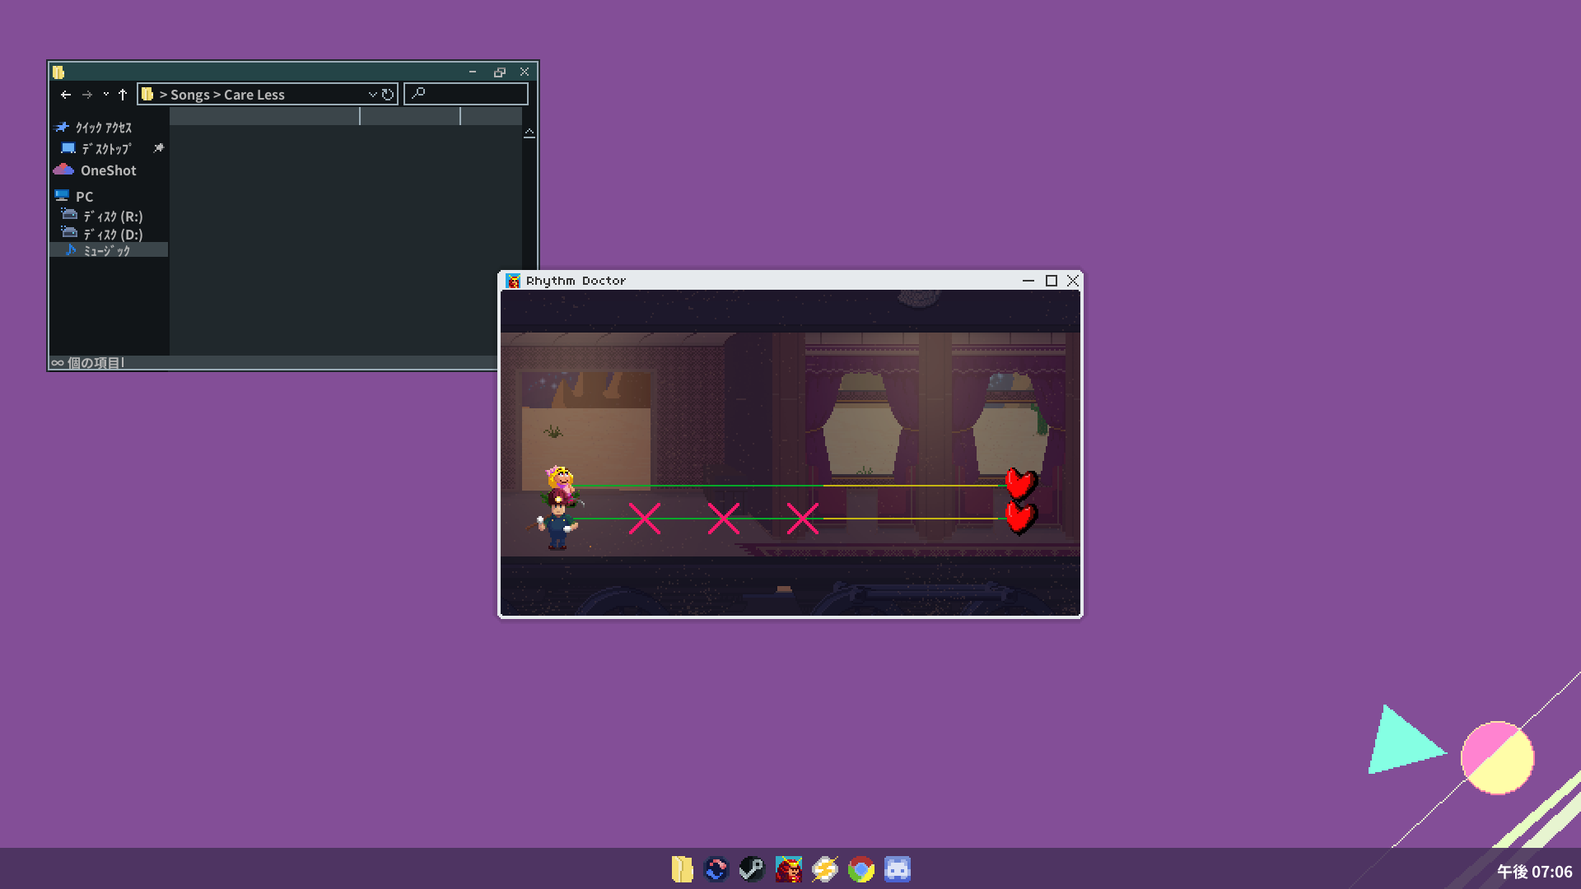
Task: Minimize the file explorer window
Action: tap(473, 72)
